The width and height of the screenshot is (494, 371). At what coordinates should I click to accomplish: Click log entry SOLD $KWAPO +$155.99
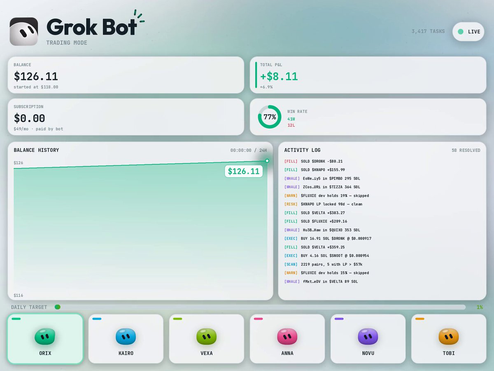pyautogui.click(x=315, y=170)
